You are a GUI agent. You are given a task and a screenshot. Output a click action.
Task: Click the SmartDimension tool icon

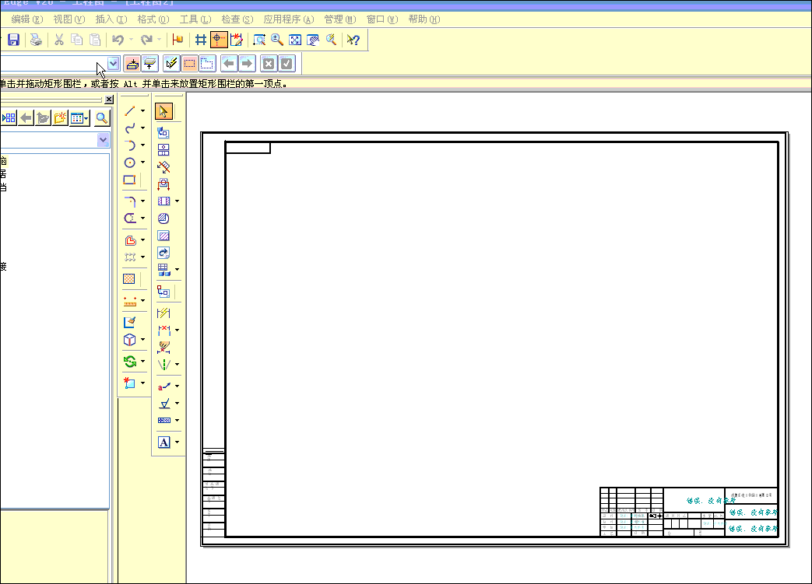click(163, 313)
